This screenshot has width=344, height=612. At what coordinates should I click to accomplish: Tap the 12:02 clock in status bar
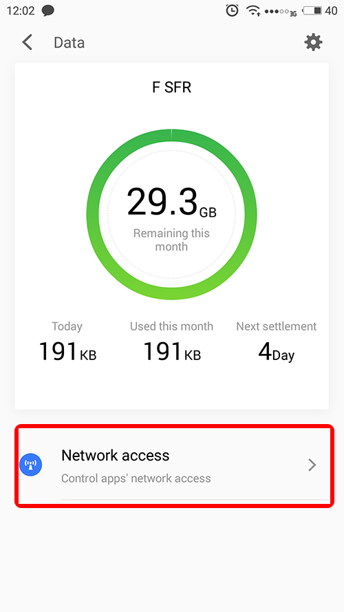[x=20, y=11]
